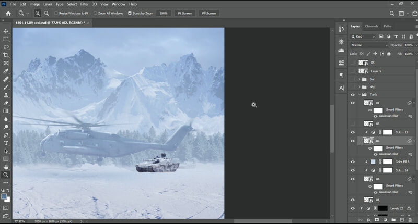Screen dimensions: 418x224
Task: Add a layer style with fx icon
Action: pyautogui.click(x=369, y=220)
